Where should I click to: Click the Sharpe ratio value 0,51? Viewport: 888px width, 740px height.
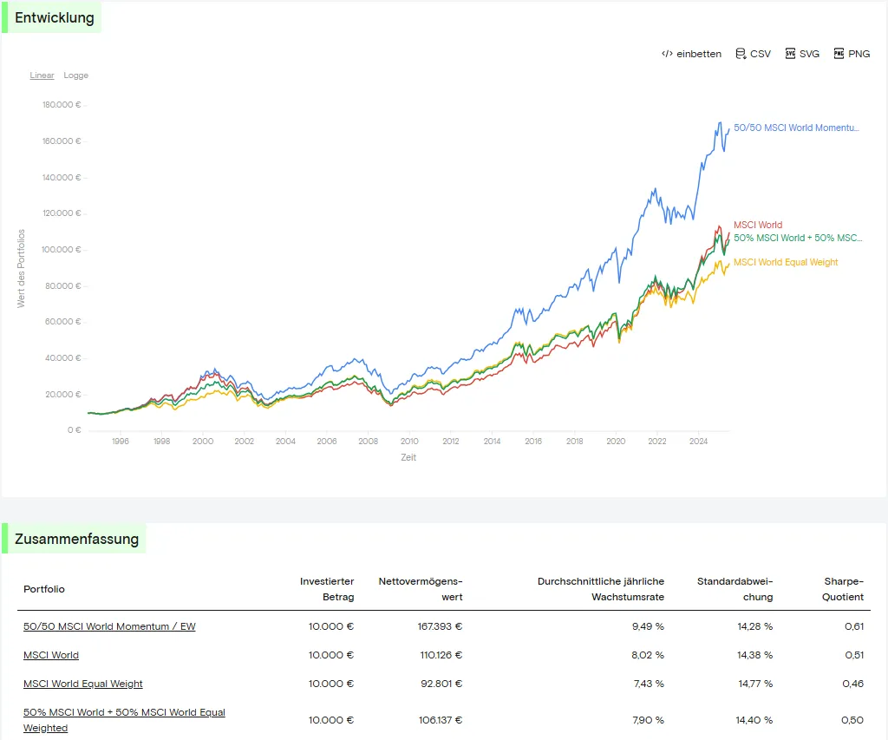tap(854, 655)
